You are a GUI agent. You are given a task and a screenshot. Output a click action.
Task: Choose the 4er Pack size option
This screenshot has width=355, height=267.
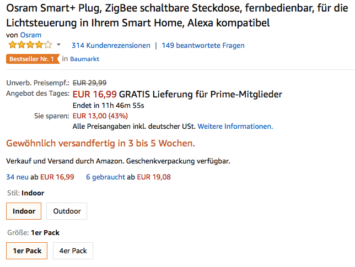pos(73,250)
